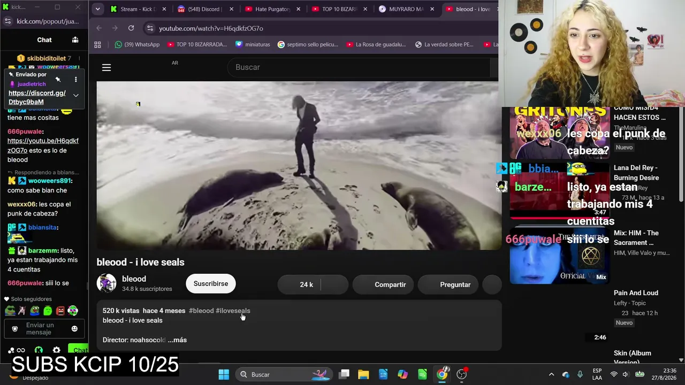Expand the pinned Discord message
The image size is (685, 385).
(75, 95)
